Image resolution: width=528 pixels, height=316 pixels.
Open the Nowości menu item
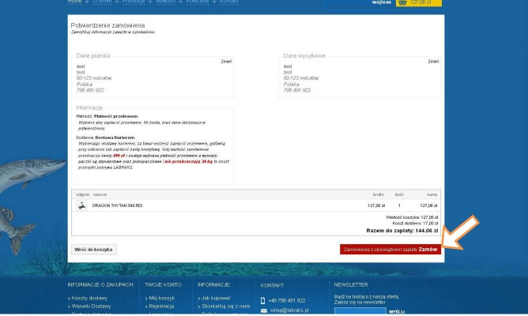click(166, 2)
